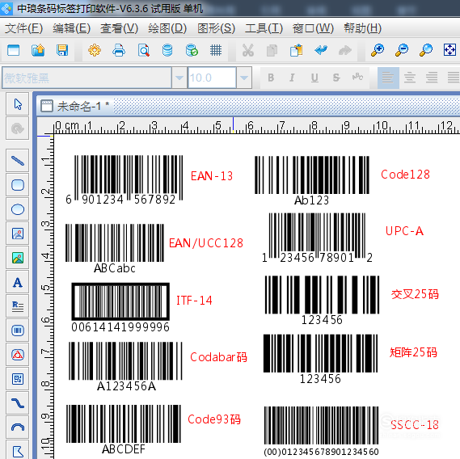This screenshot has height=459, width=460.
Task: Toggle the align left button
Action: click(388, 78)
